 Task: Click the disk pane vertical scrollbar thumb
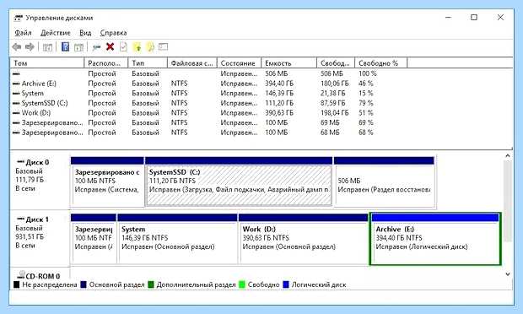[507, 201]
